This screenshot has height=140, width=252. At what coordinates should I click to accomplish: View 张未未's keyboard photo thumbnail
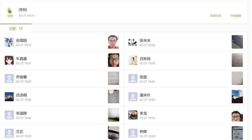pos(237,42)
